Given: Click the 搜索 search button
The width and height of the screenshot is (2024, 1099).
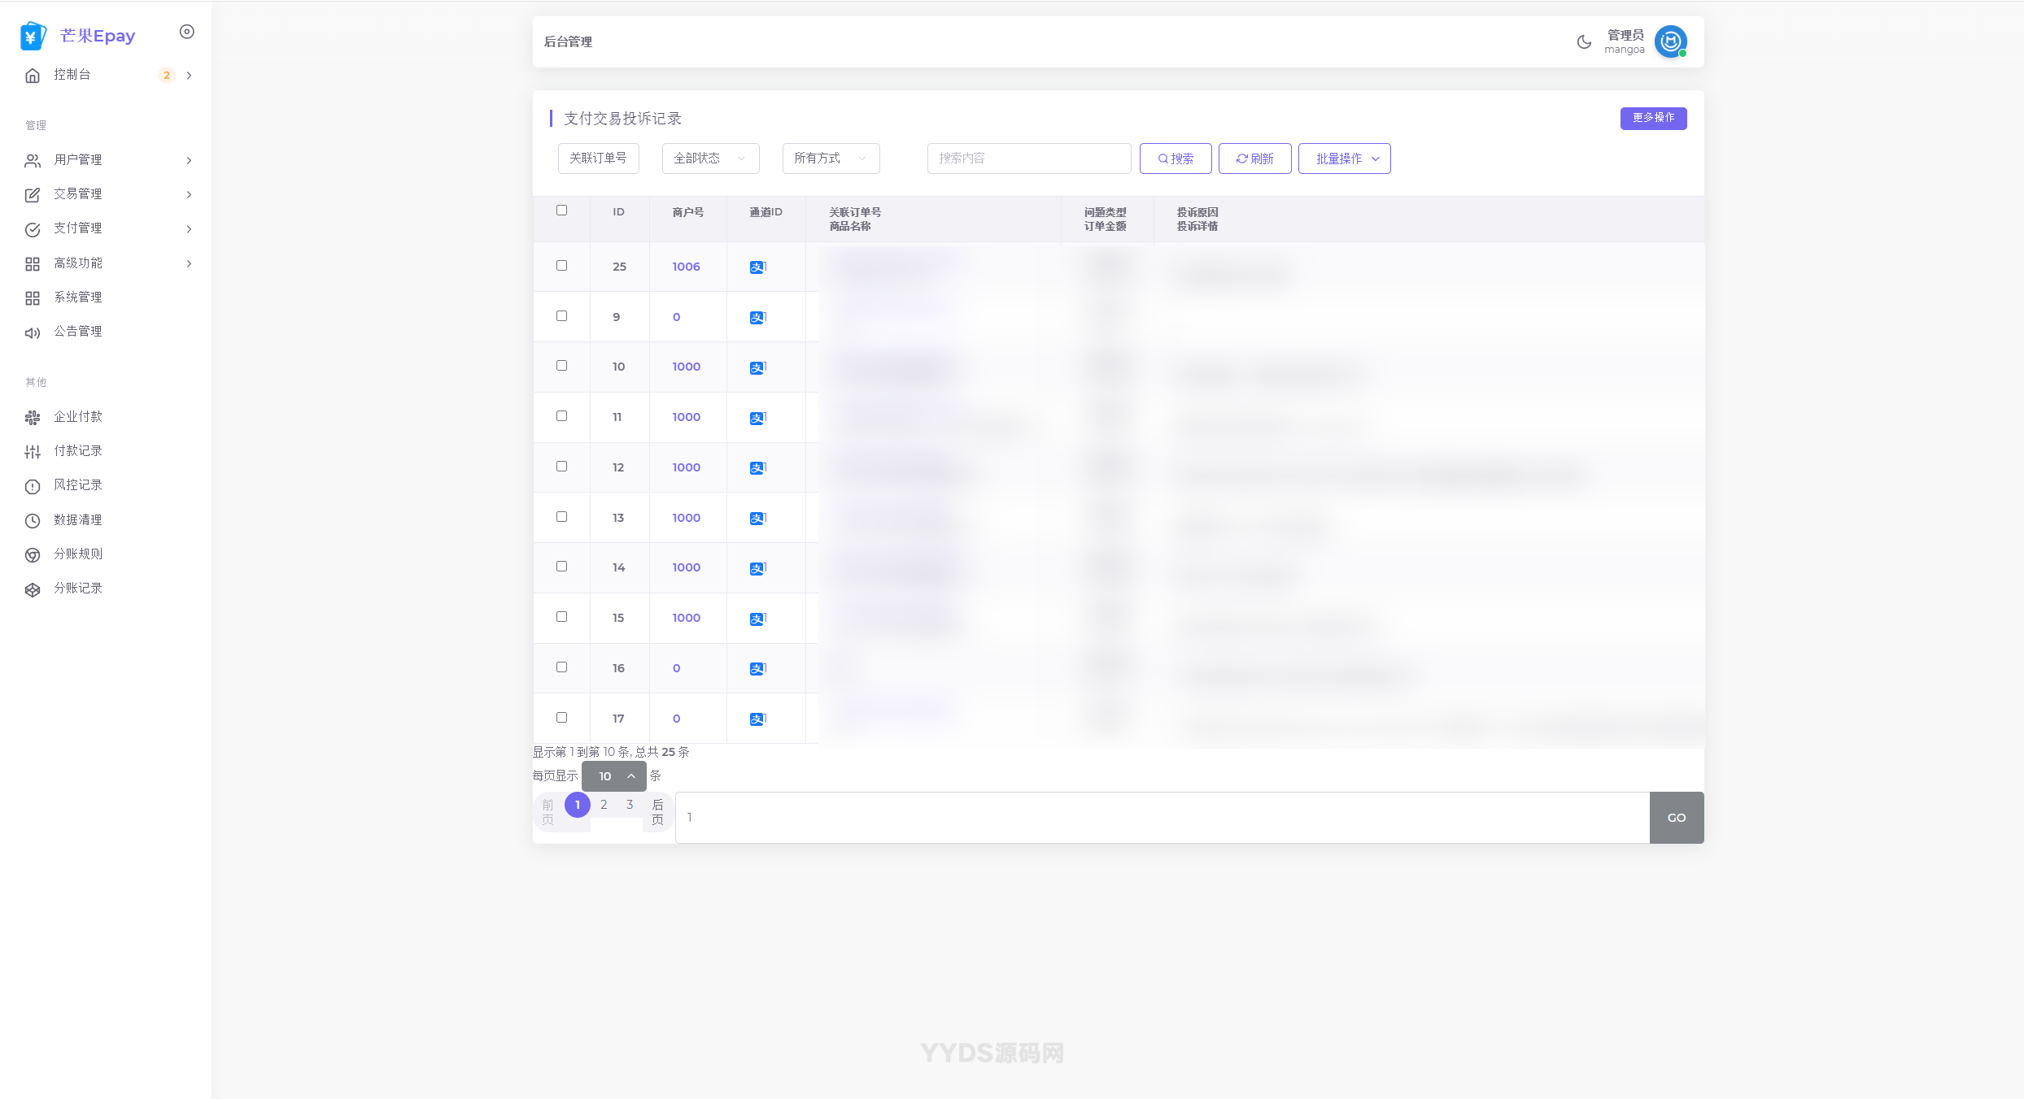Looking at the screenshot, I should (1175, 159).
